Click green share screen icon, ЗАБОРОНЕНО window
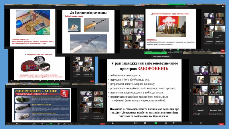 [x=156, y=123]
